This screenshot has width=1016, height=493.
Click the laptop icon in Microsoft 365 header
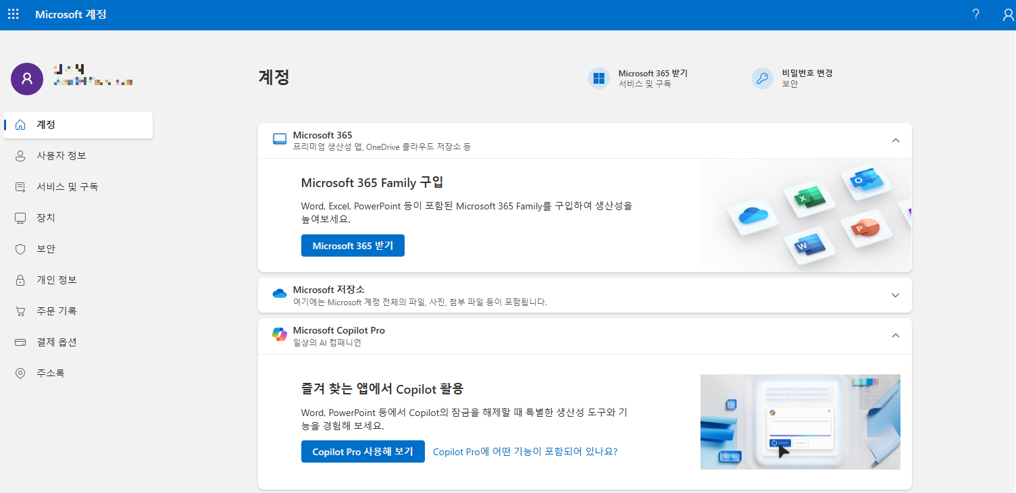tap(280, 140)
